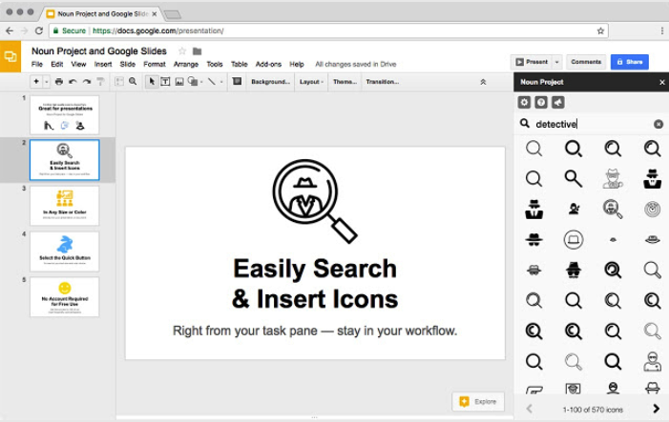The image size is (669, 422).
Task: Click the 1-100 of 570 icons text
Action: [x=593, y=410]
